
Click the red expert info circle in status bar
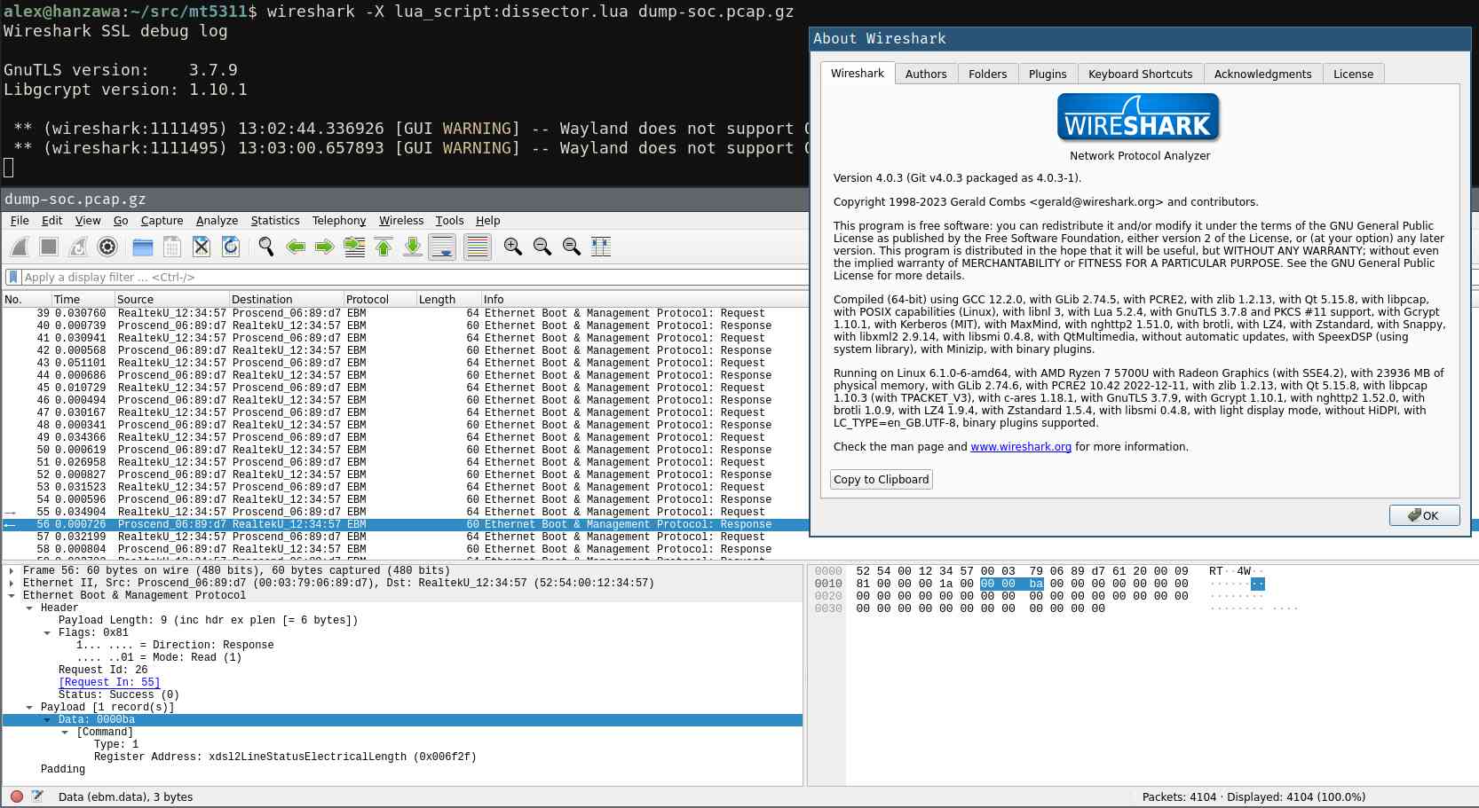16,796
